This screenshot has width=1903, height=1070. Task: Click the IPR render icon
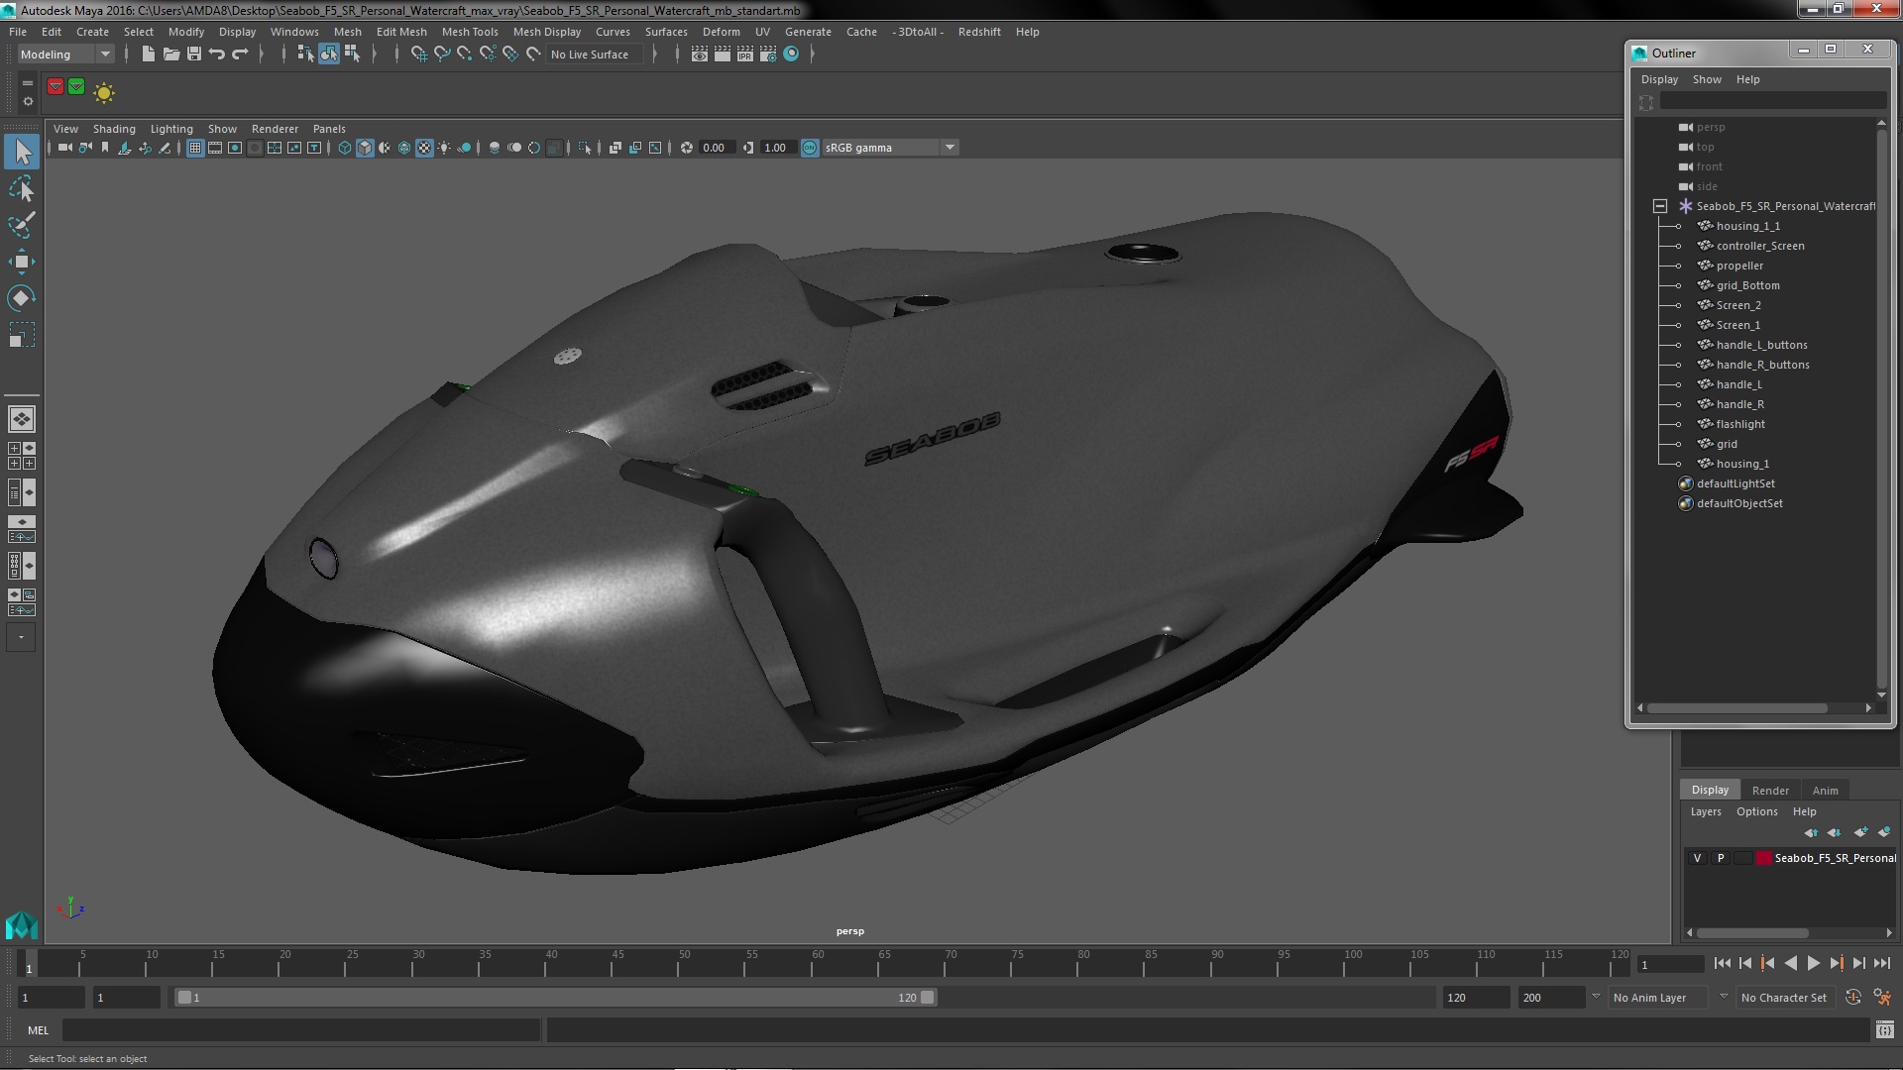click(x=745, y=54)
